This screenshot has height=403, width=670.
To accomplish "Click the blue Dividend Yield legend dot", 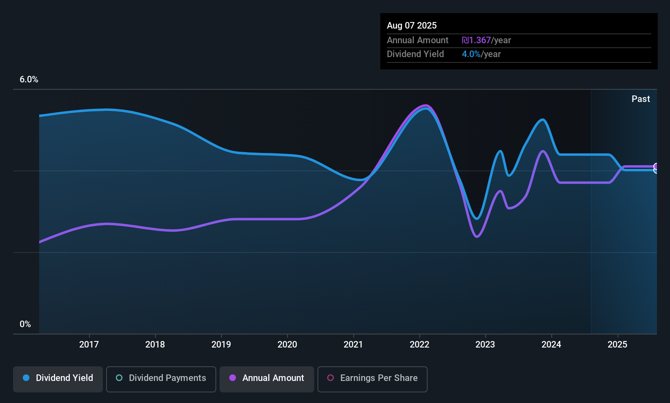I will [x=26, y=378].
